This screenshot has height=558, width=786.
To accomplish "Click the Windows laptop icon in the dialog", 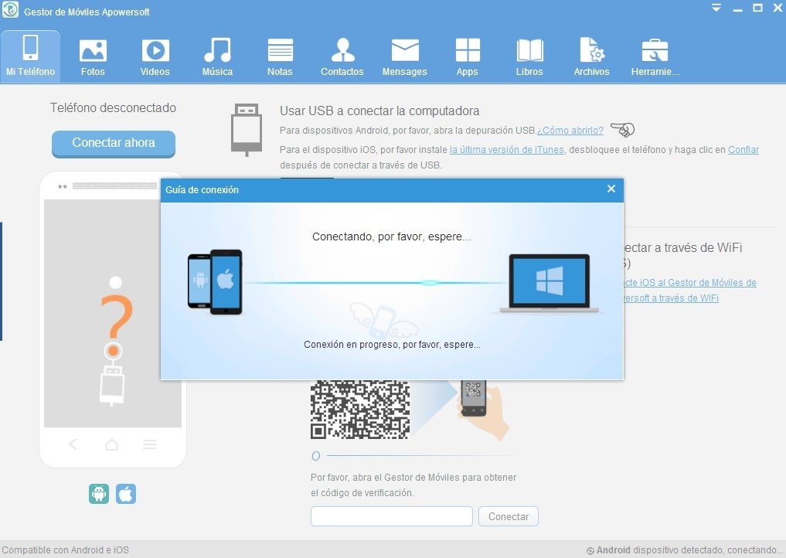I will 550,284.
